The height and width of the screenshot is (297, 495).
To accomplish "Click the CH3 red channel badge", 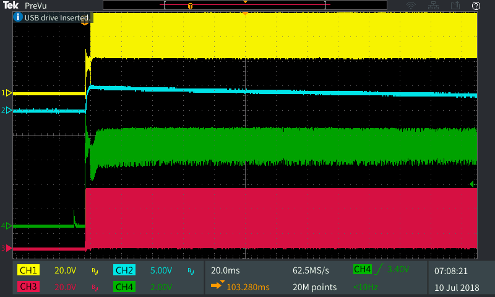I will (x=28, y=286).
